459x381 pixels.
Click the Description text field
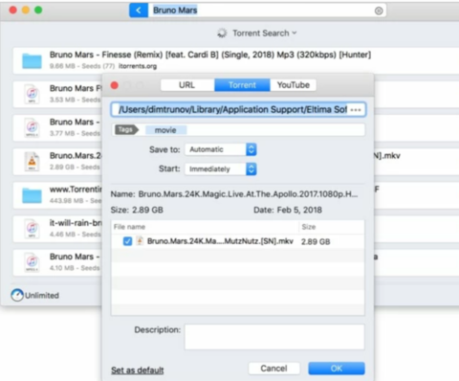(274, 337)
